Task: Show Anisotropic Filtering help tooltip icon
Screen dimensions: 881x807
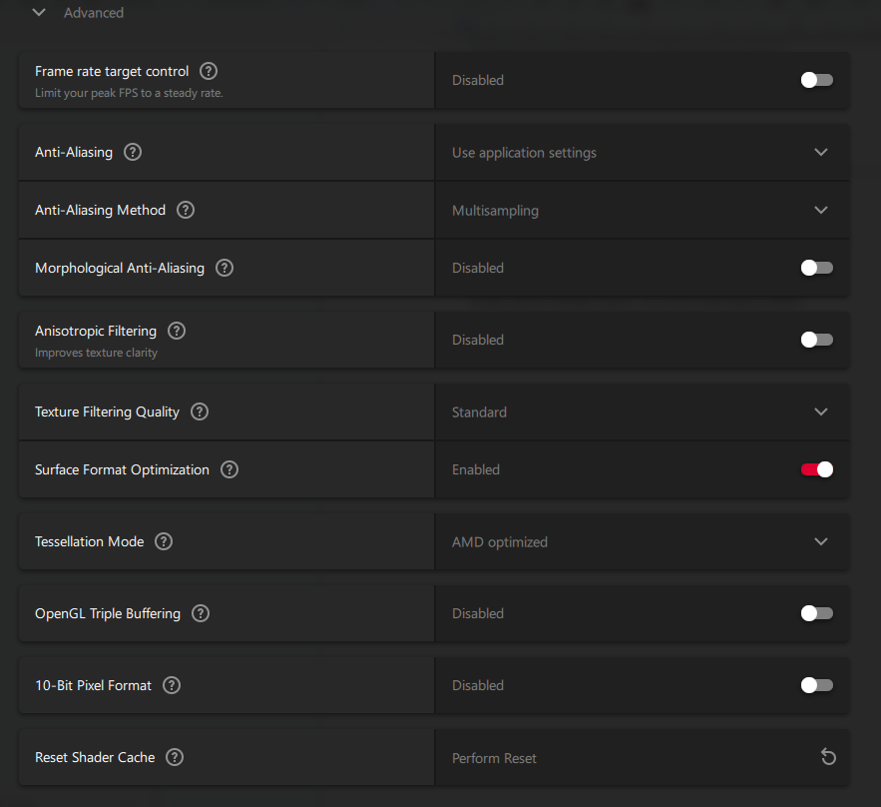Action: 177,331
